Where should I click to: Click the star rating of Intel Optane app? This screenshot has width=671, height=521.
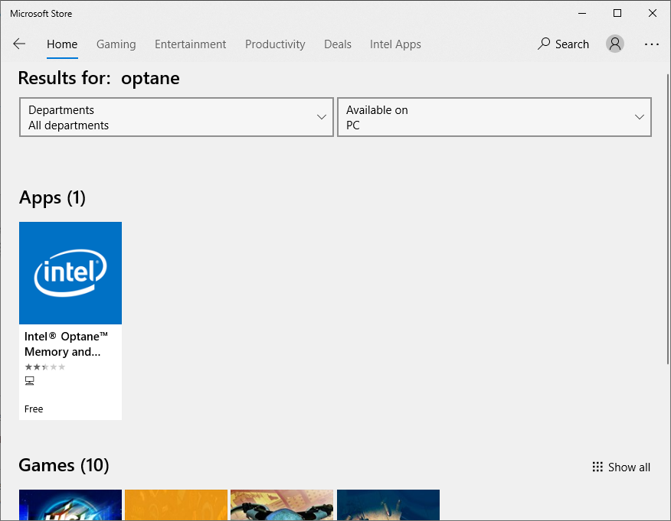coord(44,366)
